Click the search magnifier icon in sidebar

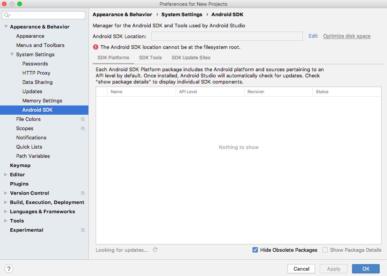click(x=7, y=15)
